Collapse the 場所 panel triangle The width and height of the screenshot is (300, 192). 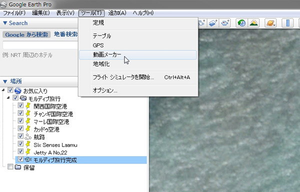click(x=5, y=81)
